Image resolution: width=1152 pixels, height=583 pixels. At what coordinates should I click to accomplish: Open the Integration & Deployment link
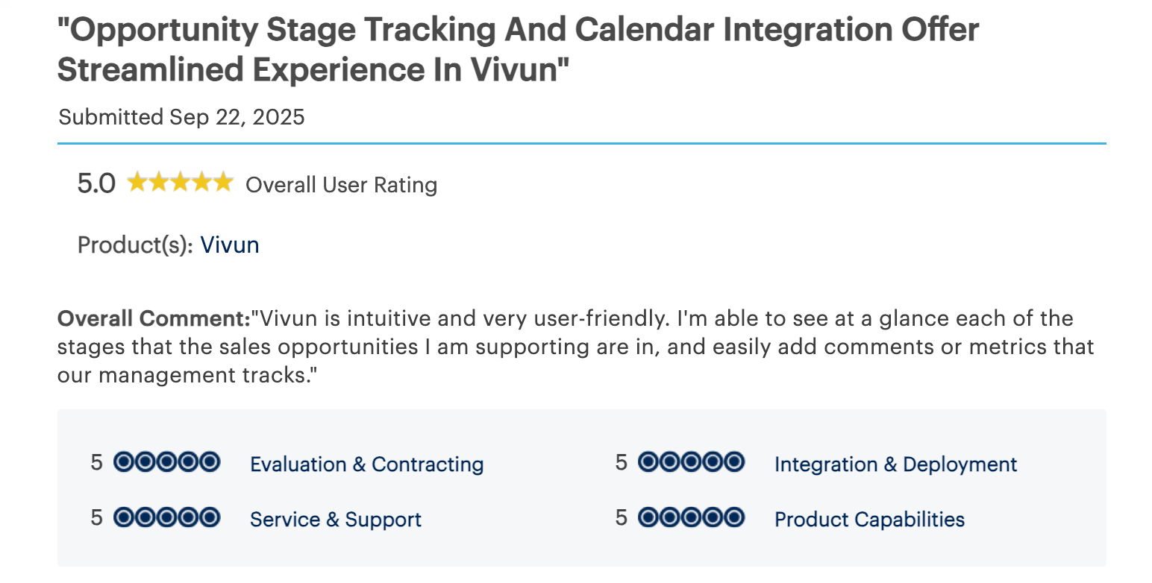click(x=895, y=464)
